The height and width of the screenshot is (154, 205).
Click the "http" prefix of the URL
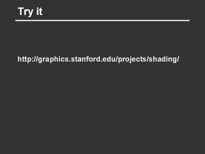[x=24, y=59]
